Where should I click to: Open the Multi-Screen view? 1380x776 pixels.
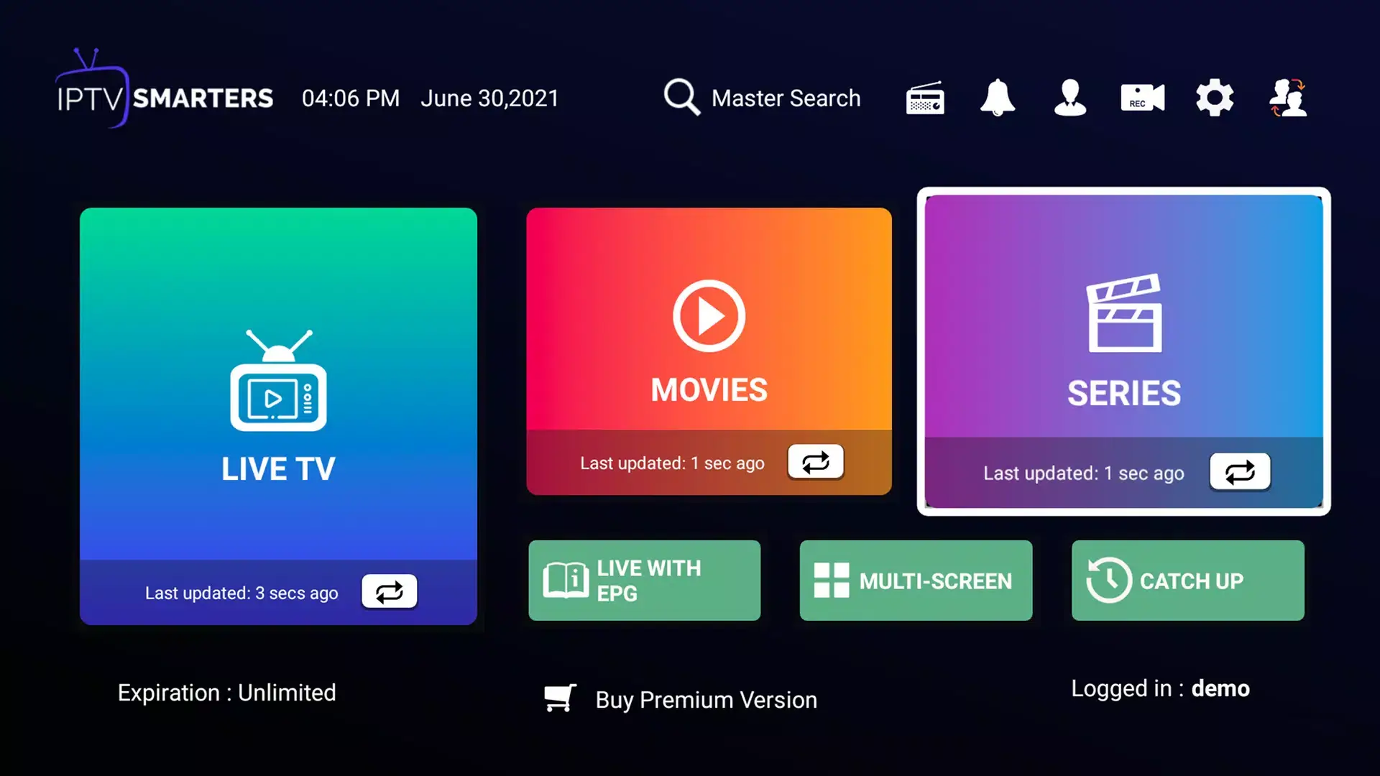(916, 579)
